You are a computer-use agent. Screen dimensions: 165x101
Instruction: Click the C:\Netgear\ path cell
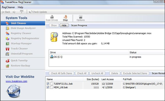point(129,87)
